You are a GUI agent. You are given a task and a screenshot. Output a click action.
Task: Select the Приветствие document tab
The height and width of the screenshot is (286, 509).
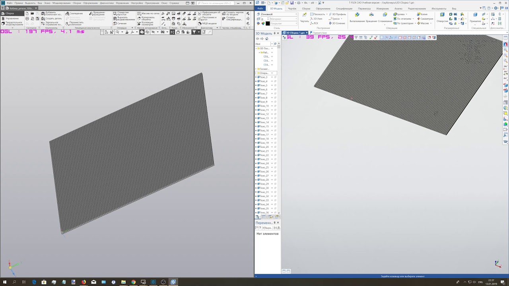click(319, 33)
